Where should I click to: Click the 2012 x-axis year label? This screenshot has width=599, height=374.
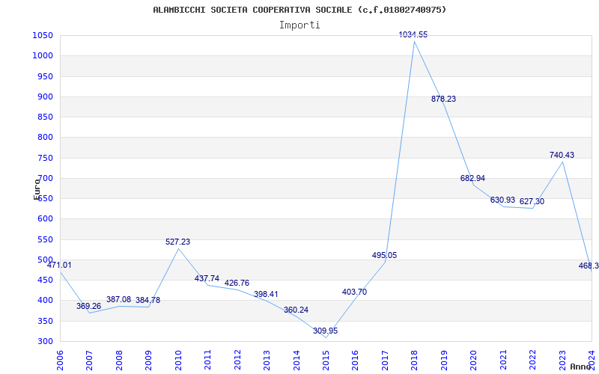pos(237,361)
